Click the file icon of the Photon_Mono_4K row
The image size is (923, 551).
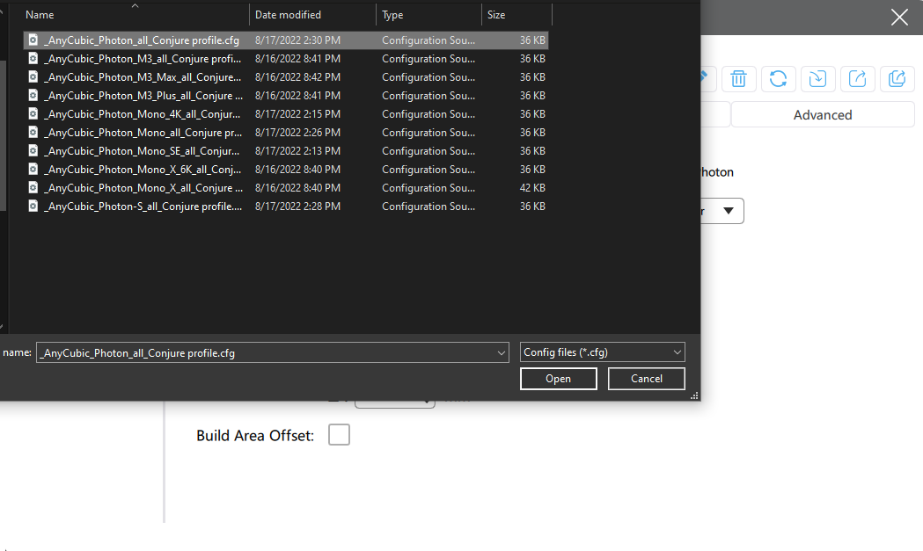(x=33, y=114)
